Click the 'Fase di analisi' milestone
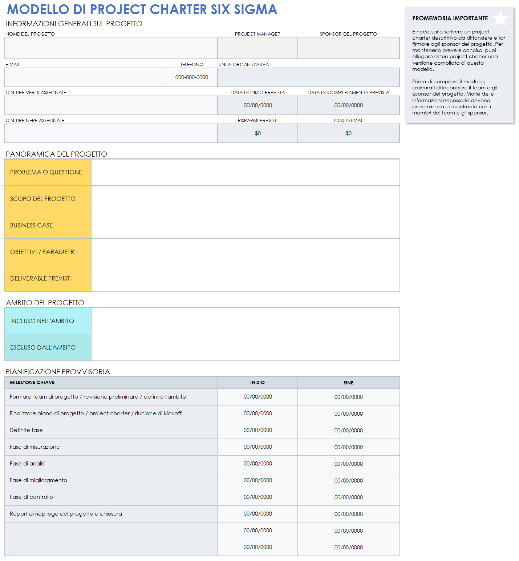 coord(111,464)
